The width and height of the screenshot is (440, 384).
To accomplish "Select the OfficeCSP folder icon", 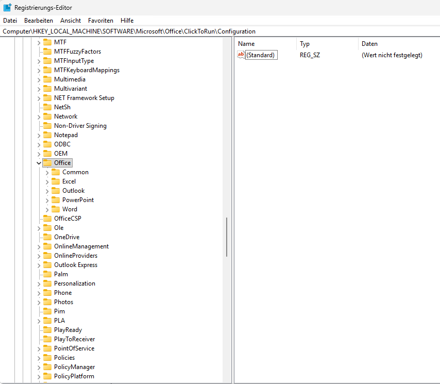I will pyautogui.click(x=47, y=218).
